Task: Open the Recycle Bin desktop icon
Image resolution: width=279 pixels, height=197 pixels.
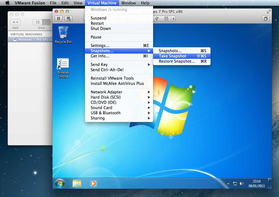Action: 63,34
